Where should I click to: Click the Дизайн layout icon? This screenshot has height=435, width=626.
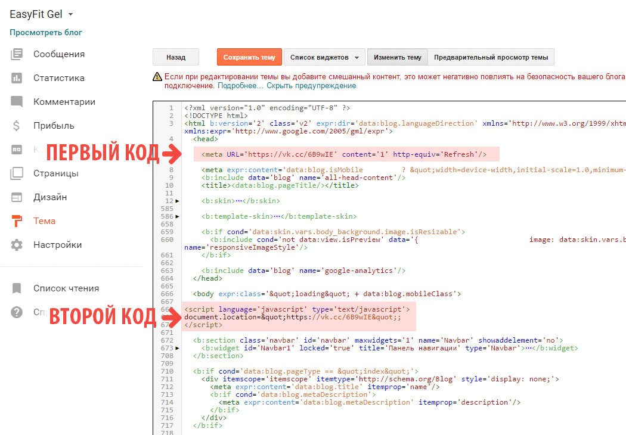tap(17, 197)
